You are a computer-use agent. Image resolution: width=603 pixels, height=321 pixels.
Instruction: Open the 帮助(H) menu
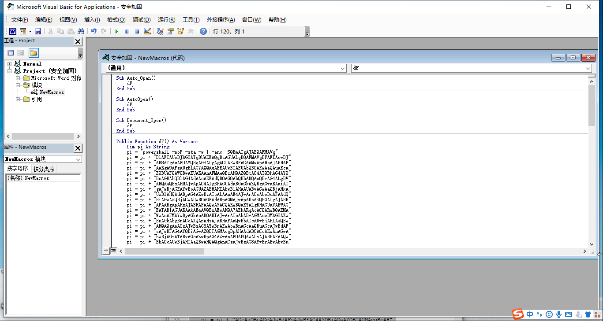(x=277, y=20)
